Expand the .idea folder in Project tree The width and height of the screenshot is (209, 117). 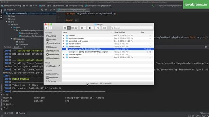coord(6,16)
